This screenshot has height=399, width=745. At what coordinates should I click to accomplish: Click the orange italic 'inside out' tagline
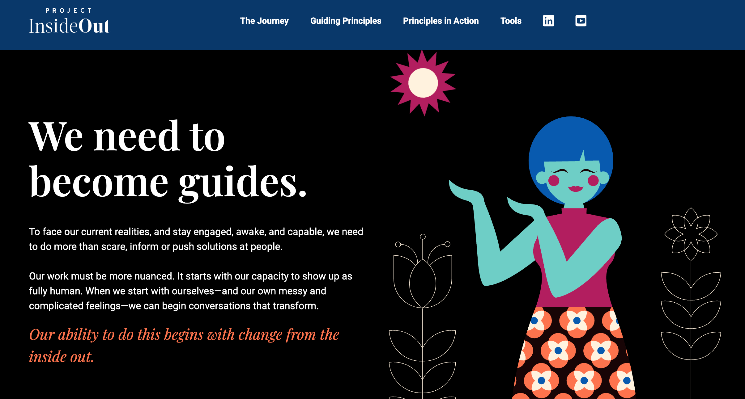184,345
